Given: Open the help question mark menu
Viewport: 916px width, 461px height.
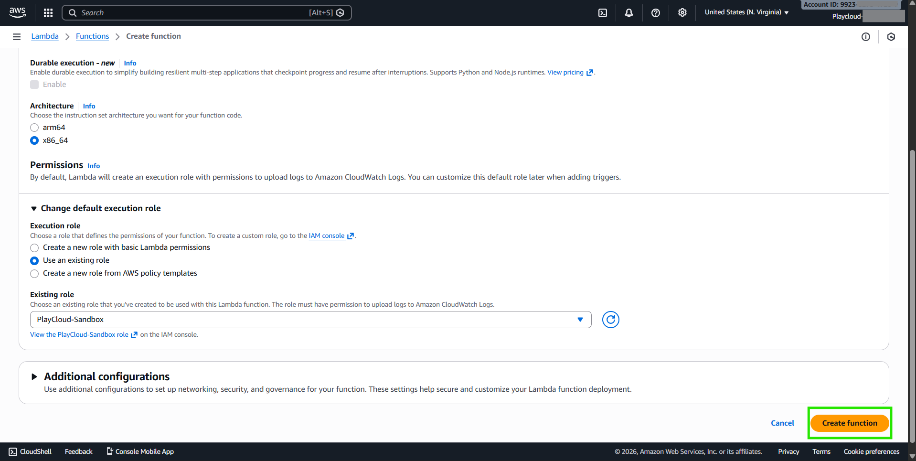Looking at the screenshot, I should 656,13.
